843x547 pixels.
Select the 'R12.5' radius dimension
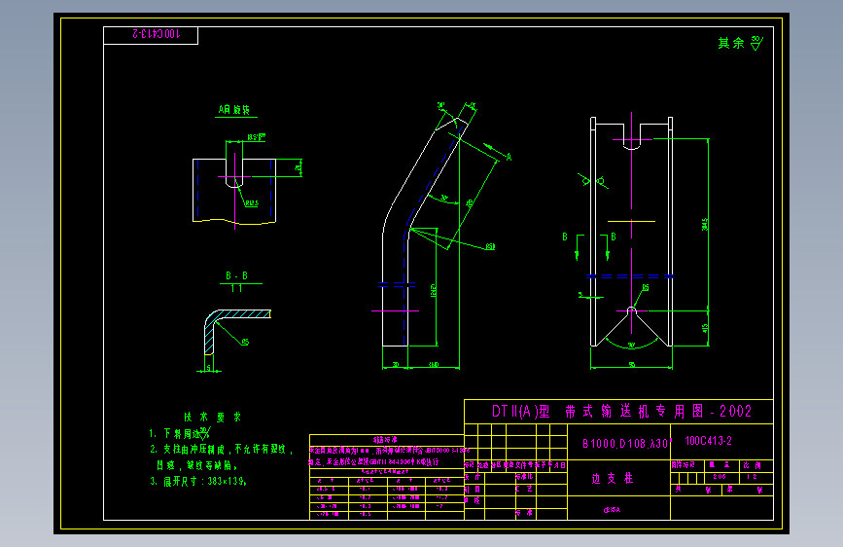252,203
